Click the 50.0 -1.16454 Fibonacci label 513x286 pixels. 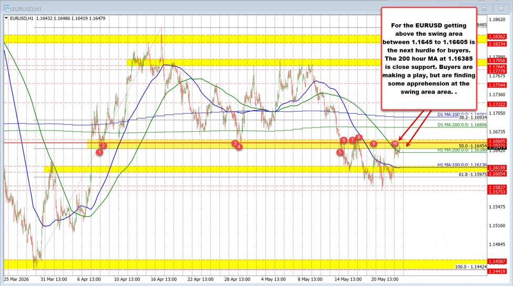tap(473, 146)
